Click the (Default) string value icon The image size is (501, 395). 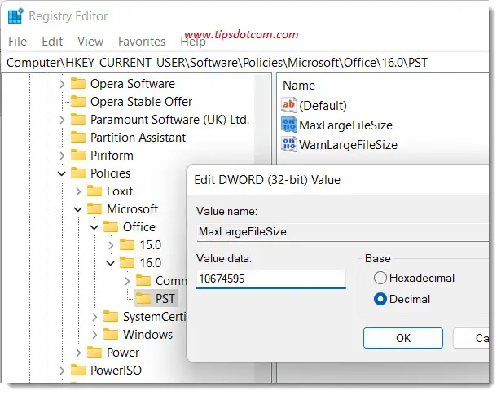(289, 105)
